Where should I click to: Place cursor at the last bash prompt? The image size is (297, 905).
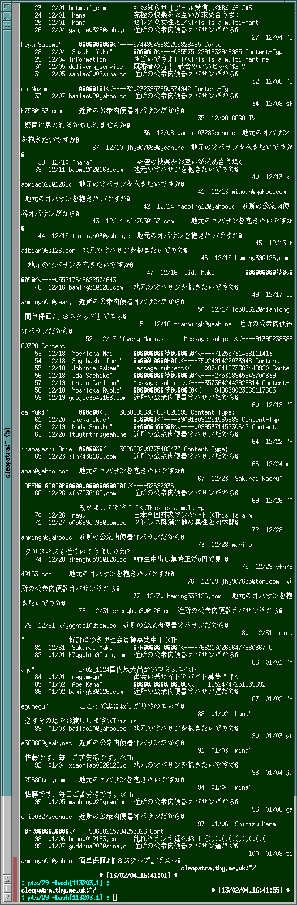click(x=115, y=897)
